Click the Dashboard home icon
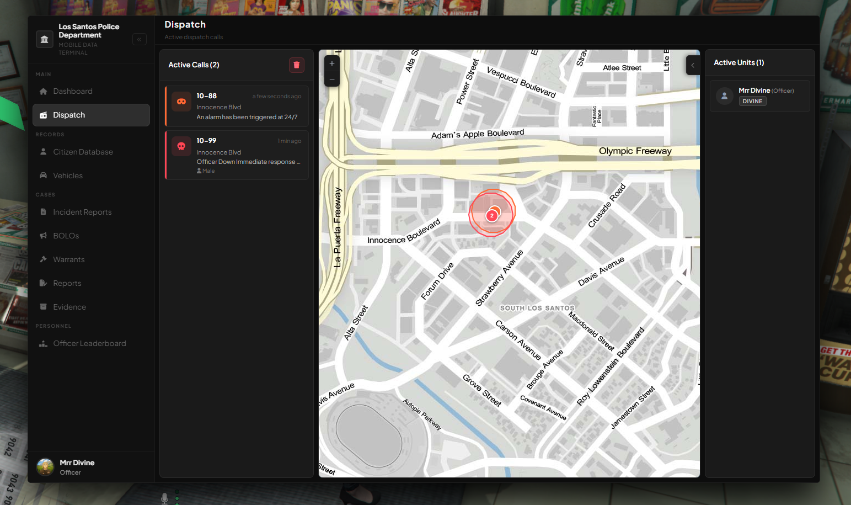Image resolution: width=851 pixels, height=505 pixels. pyautogui.click(x=43, y=91)
